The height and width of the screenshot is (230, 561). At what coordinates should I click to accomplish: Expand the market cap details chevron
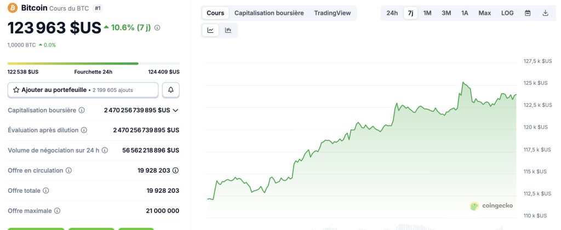tap(175, 110)
